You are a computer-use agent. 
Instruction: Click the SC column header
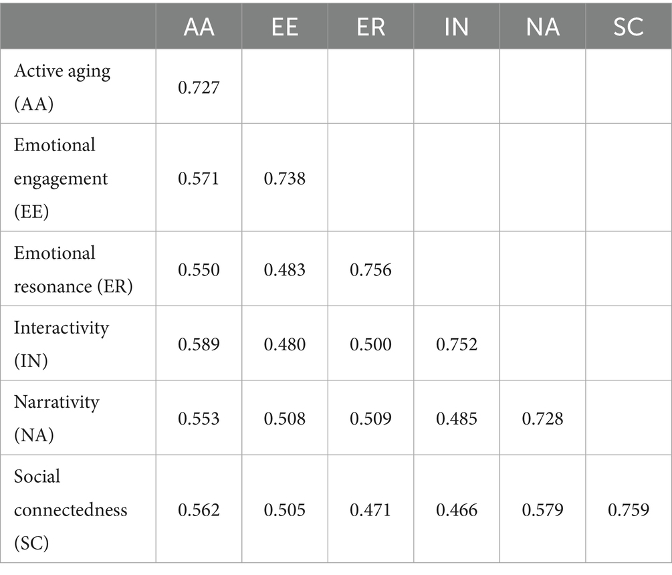pos(628,27)
